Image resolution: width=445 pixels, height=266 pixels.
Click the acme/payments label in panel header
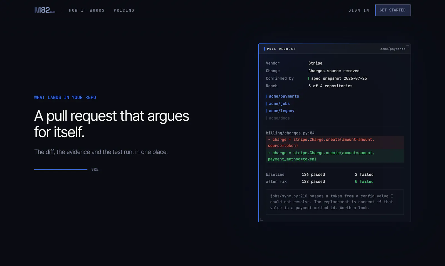click(393, 49)
